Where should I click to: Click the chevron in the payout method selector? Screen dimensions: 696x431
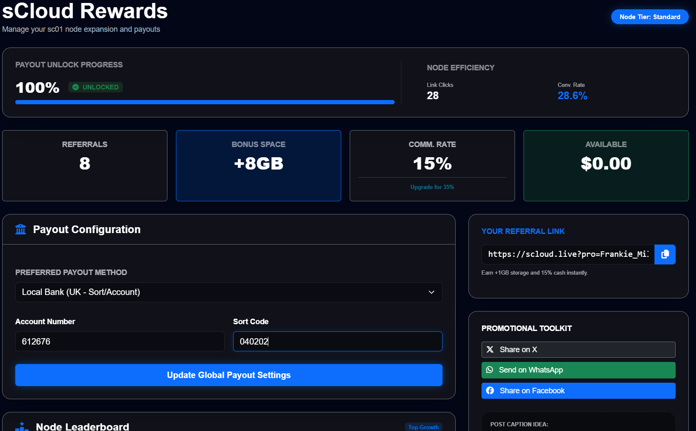tap(432, 292)
